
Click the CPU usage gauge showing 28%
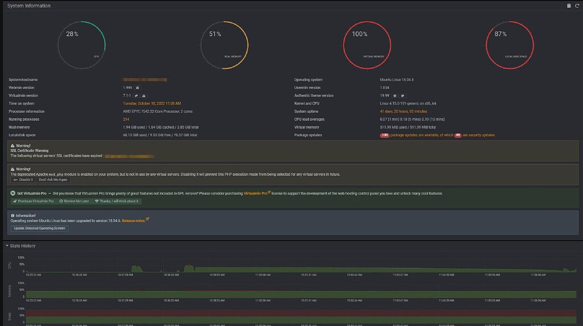[81, 45]
